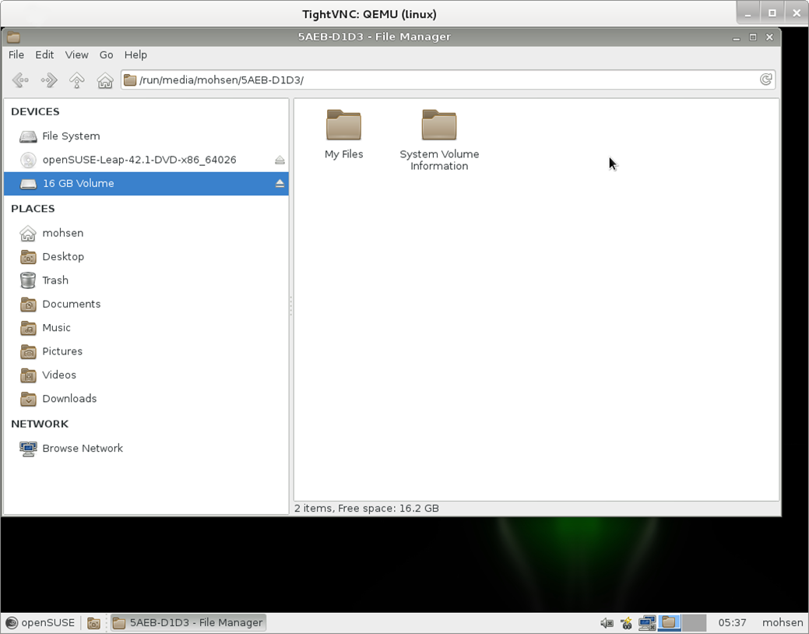Open the network tray icon
This screenshot has width=809, height=634.
tap(646, 622)
